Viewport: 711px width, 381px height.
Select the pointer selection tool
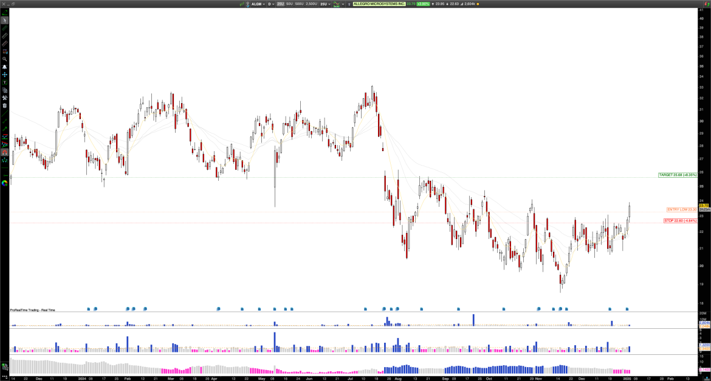pos(4,21)
